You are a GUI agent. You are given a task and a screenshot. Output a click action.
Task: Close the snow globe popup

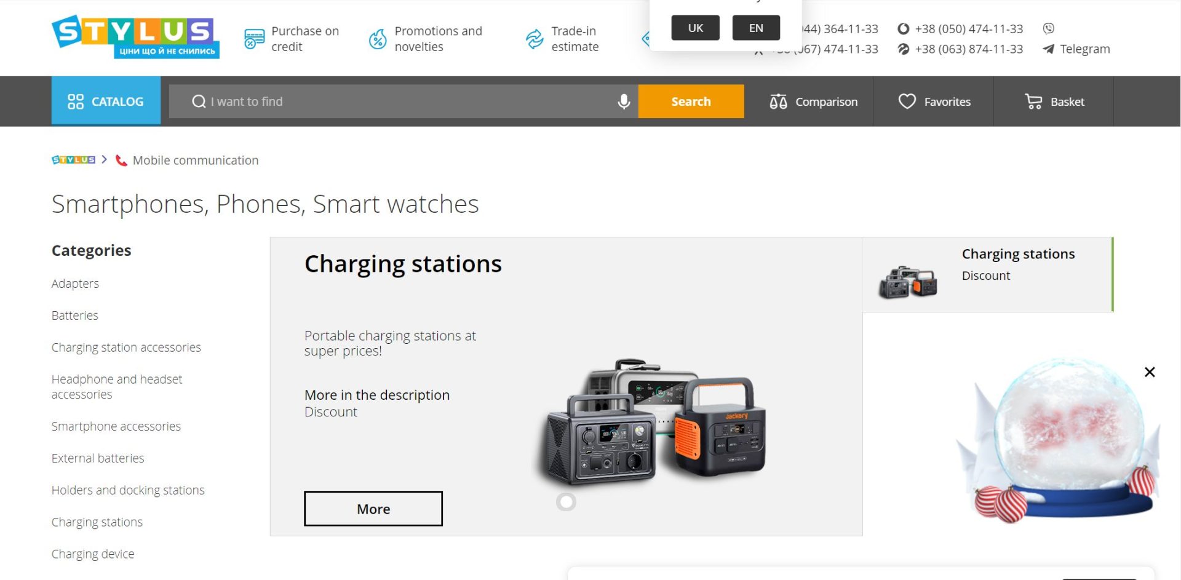pos(1149,372)
